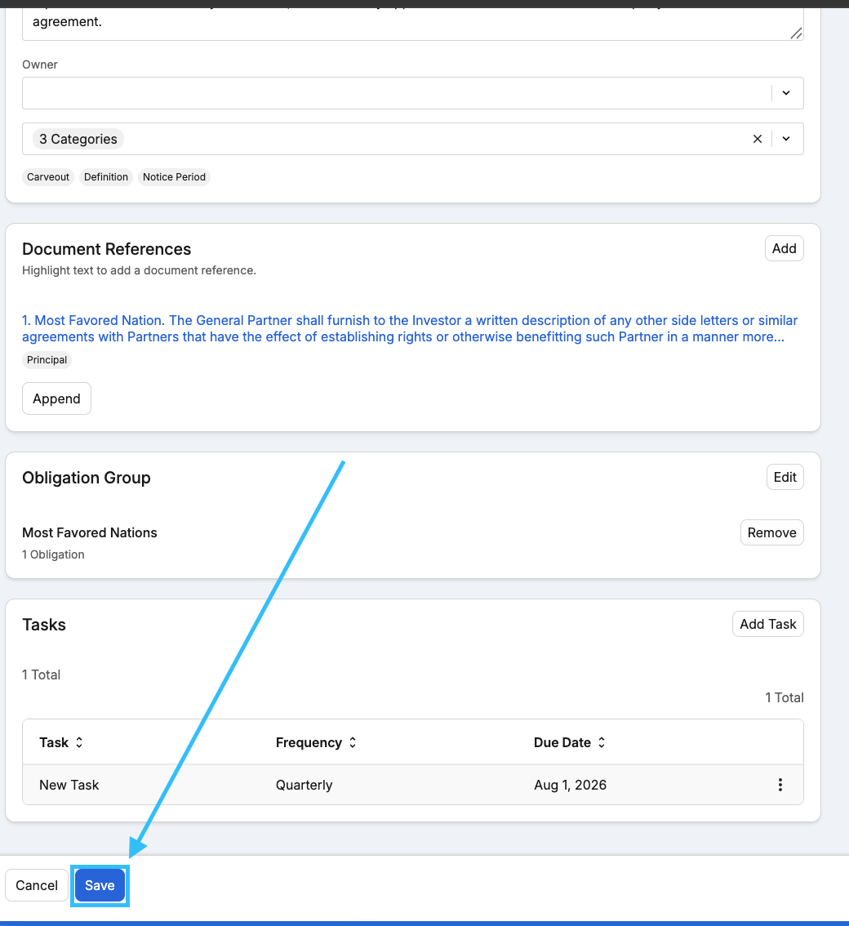Screen dimensions: 849x926
Task: Save the obligation changes
Action: point(100,885)
